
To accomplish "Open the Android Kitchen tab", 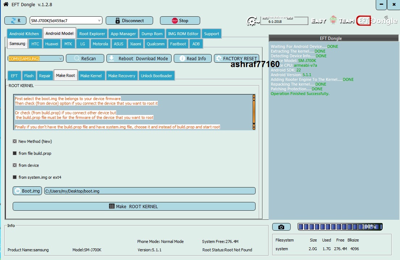I will pos(24,33).
